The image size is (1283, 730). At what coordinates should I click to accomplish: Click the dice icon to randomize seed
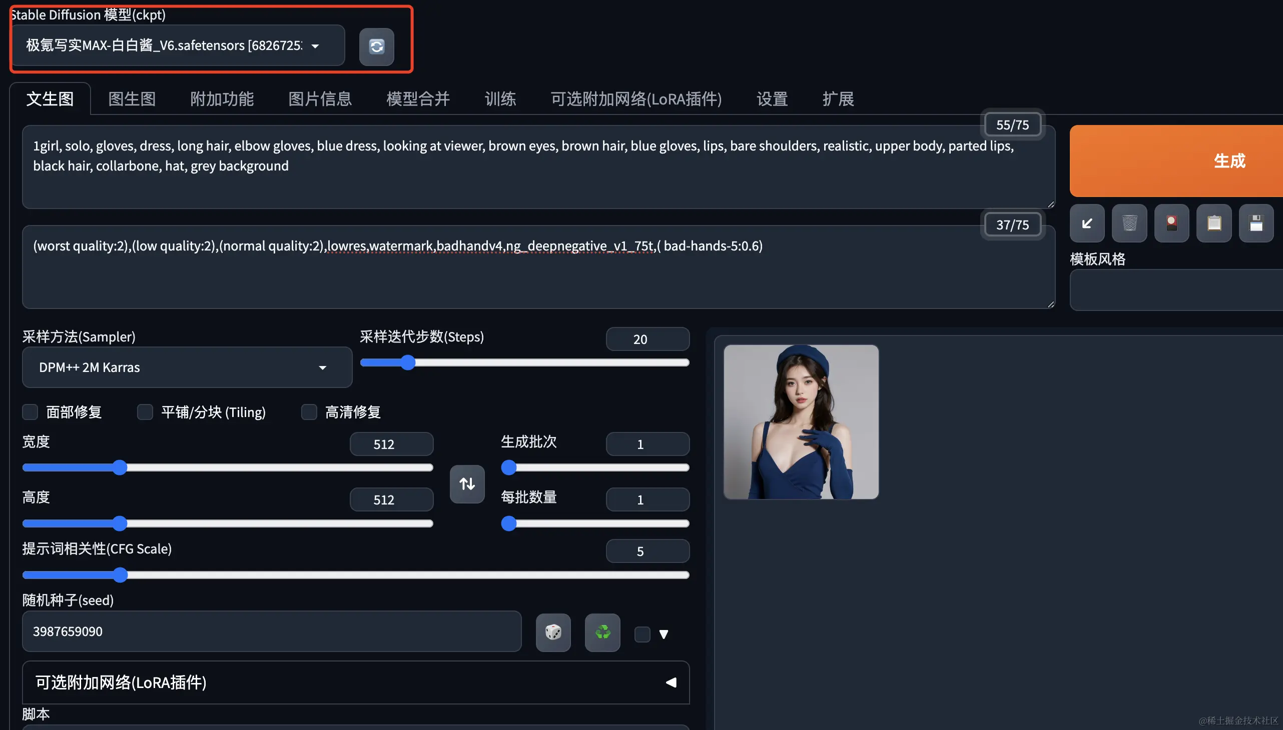click(553, 632)
